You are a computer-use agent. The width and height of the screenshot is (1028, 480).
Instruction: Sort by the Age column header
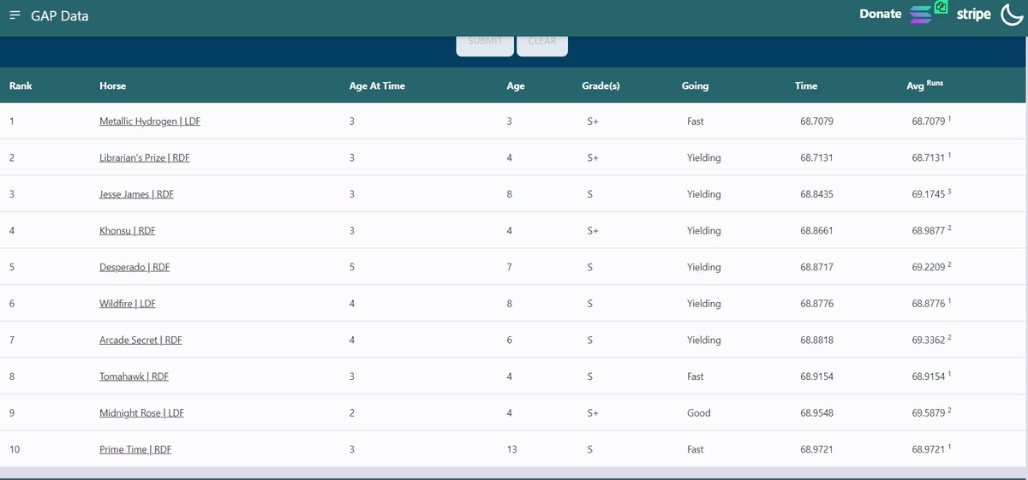point(516,86)
